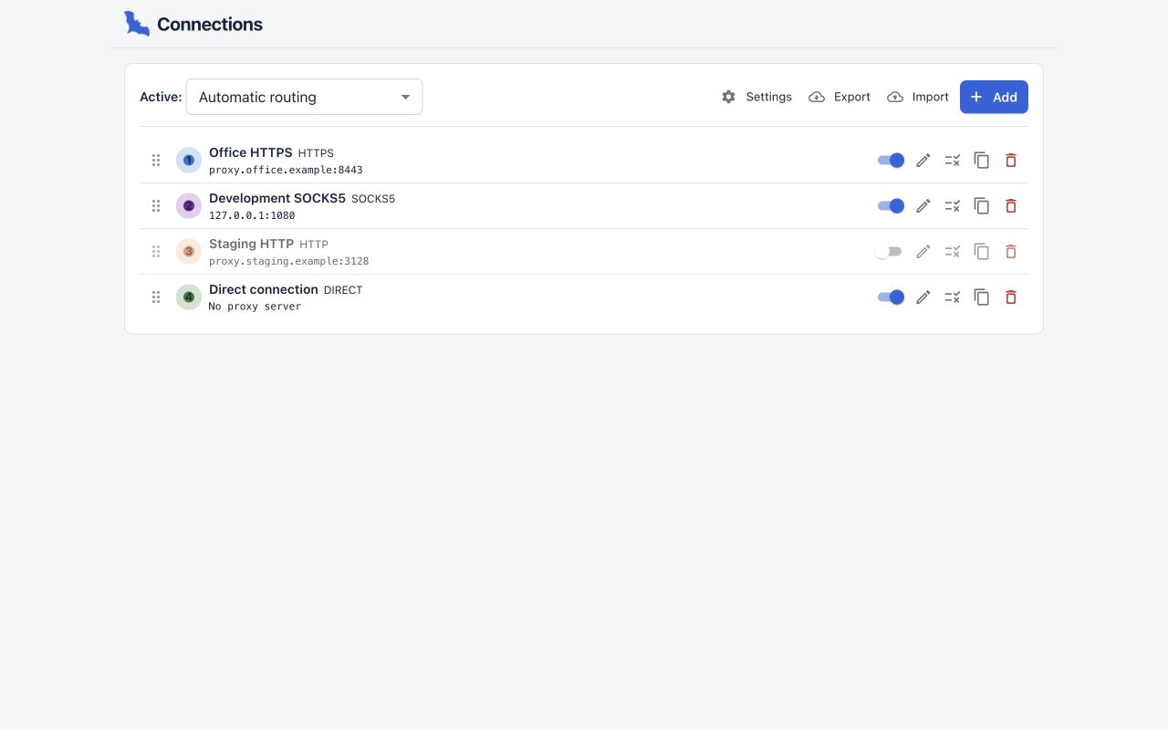This screenshot has width=1168, height=730.
Task: Click the green color badge for Direct connection
Action: pyautogui.click(x=189, y=297)
